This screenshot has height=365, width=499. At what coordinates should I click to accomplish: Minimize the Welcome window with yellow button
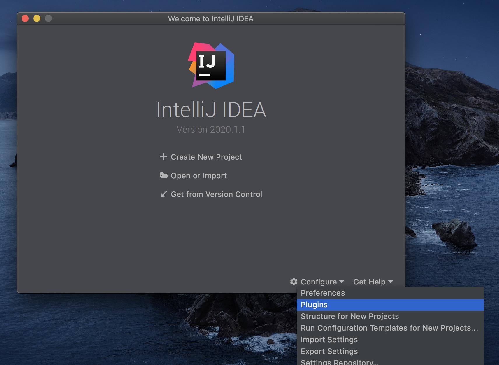pos(37,19)
